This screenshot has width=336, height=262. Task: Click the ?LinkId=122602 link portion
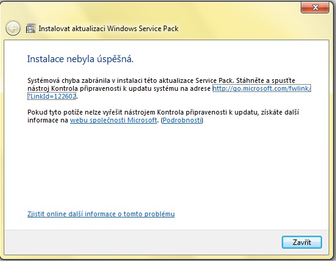[x=52, y=96]
